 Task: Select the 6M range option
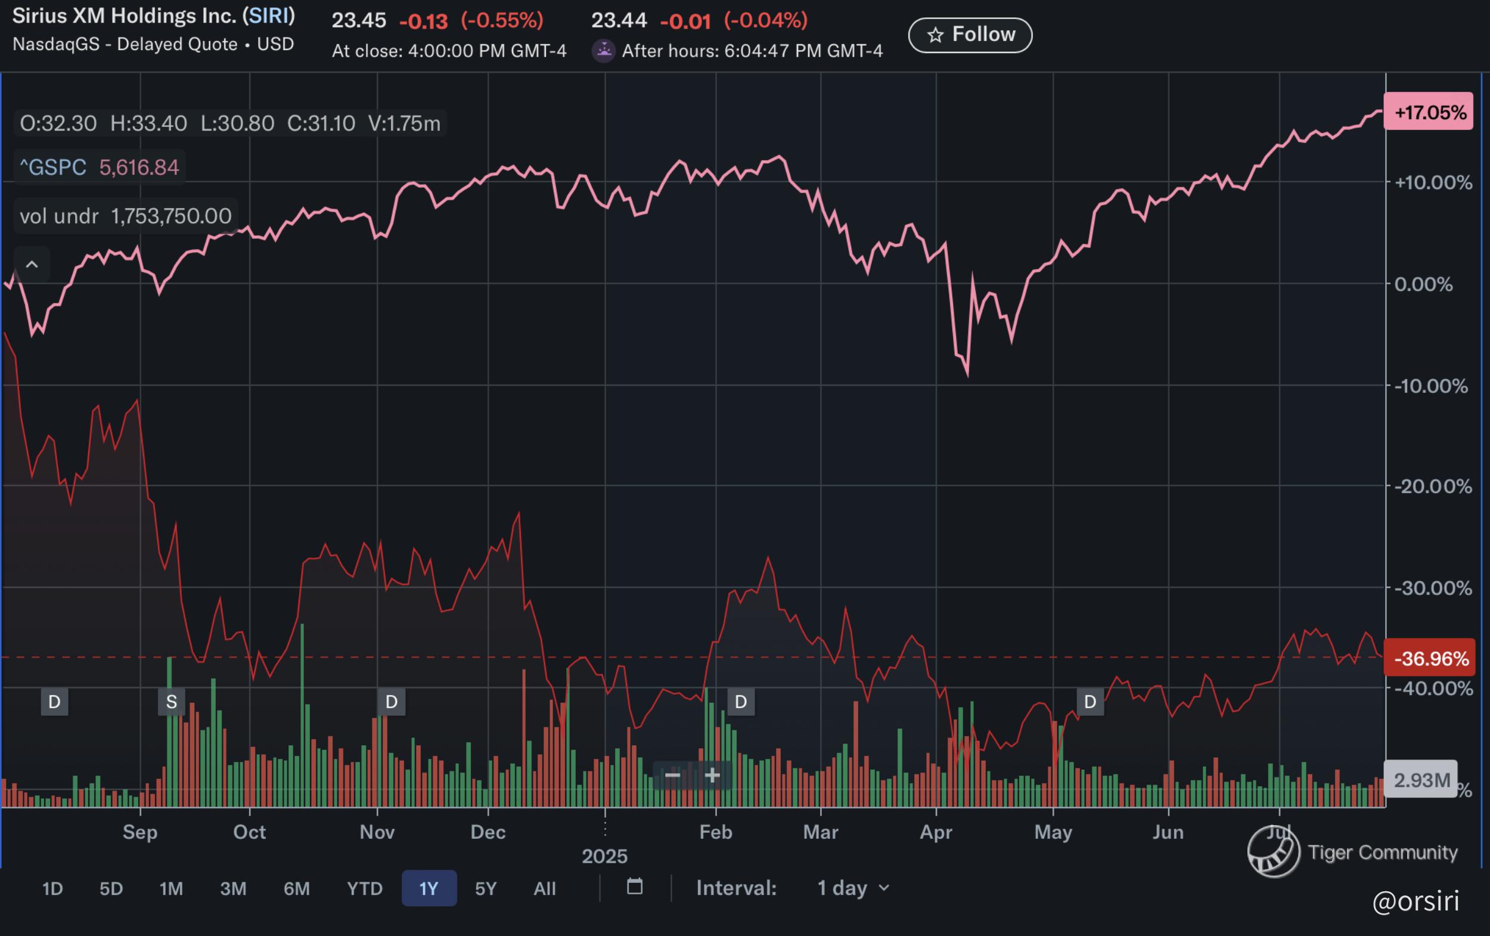click(296, 889)
